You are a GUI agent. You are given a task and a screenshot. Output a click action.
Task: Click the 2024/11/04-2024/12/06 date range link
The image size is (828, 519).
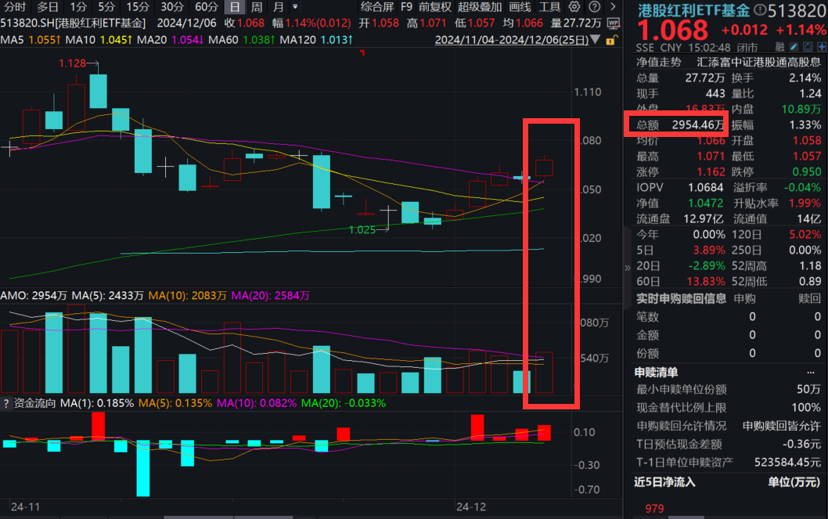pyautogui.click(x=509, y=38)
